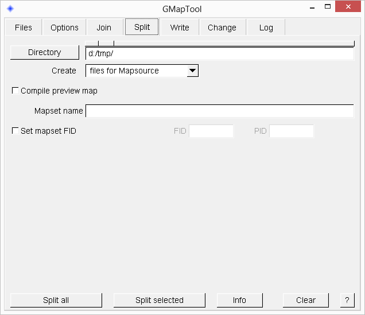Click the blue GMapTool title bar icon

pos(10,9)
